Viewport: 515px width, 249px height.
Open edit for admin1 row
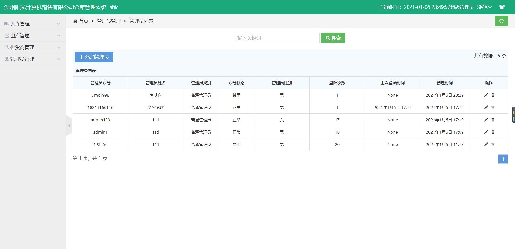tap(486, 132)
